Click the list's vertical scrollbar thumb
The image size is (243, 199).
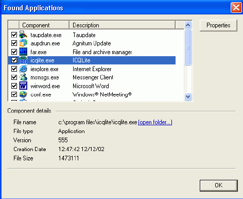188,47
